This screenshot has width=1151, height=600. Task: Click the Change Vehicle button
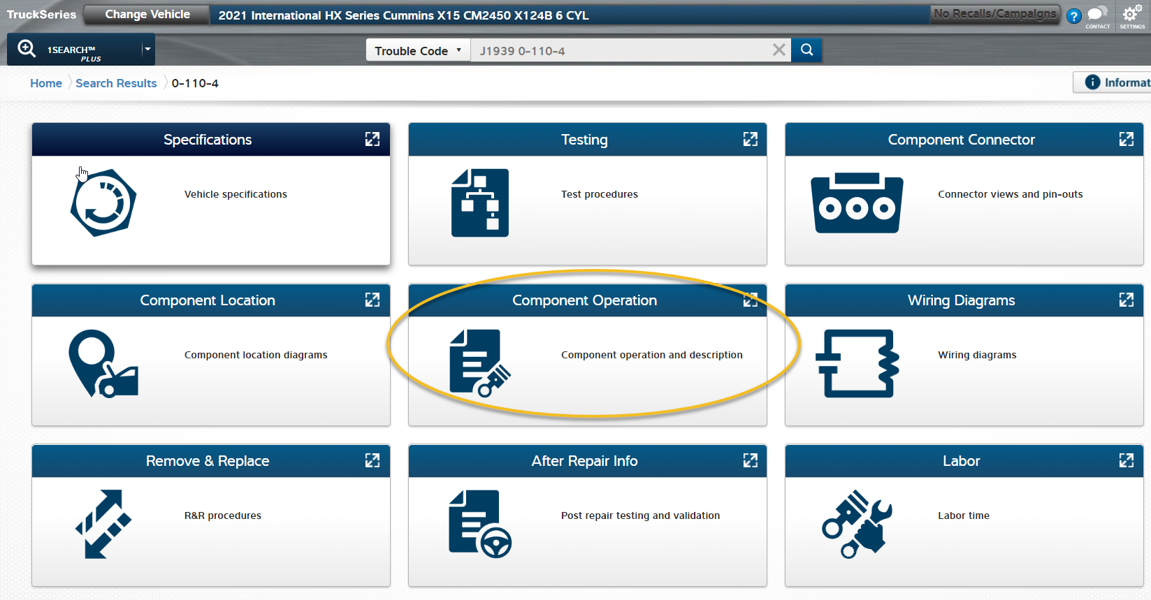click(x=147, y=15)
